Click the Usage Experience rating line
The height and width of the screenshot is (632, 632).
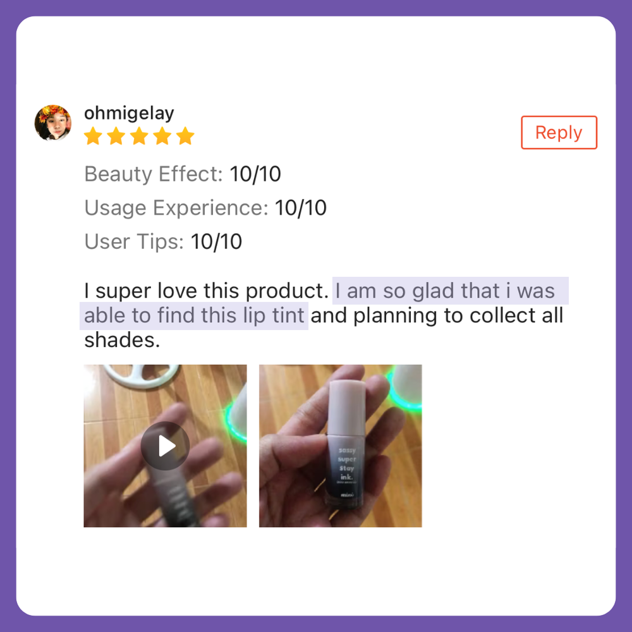tap(205, 208)
